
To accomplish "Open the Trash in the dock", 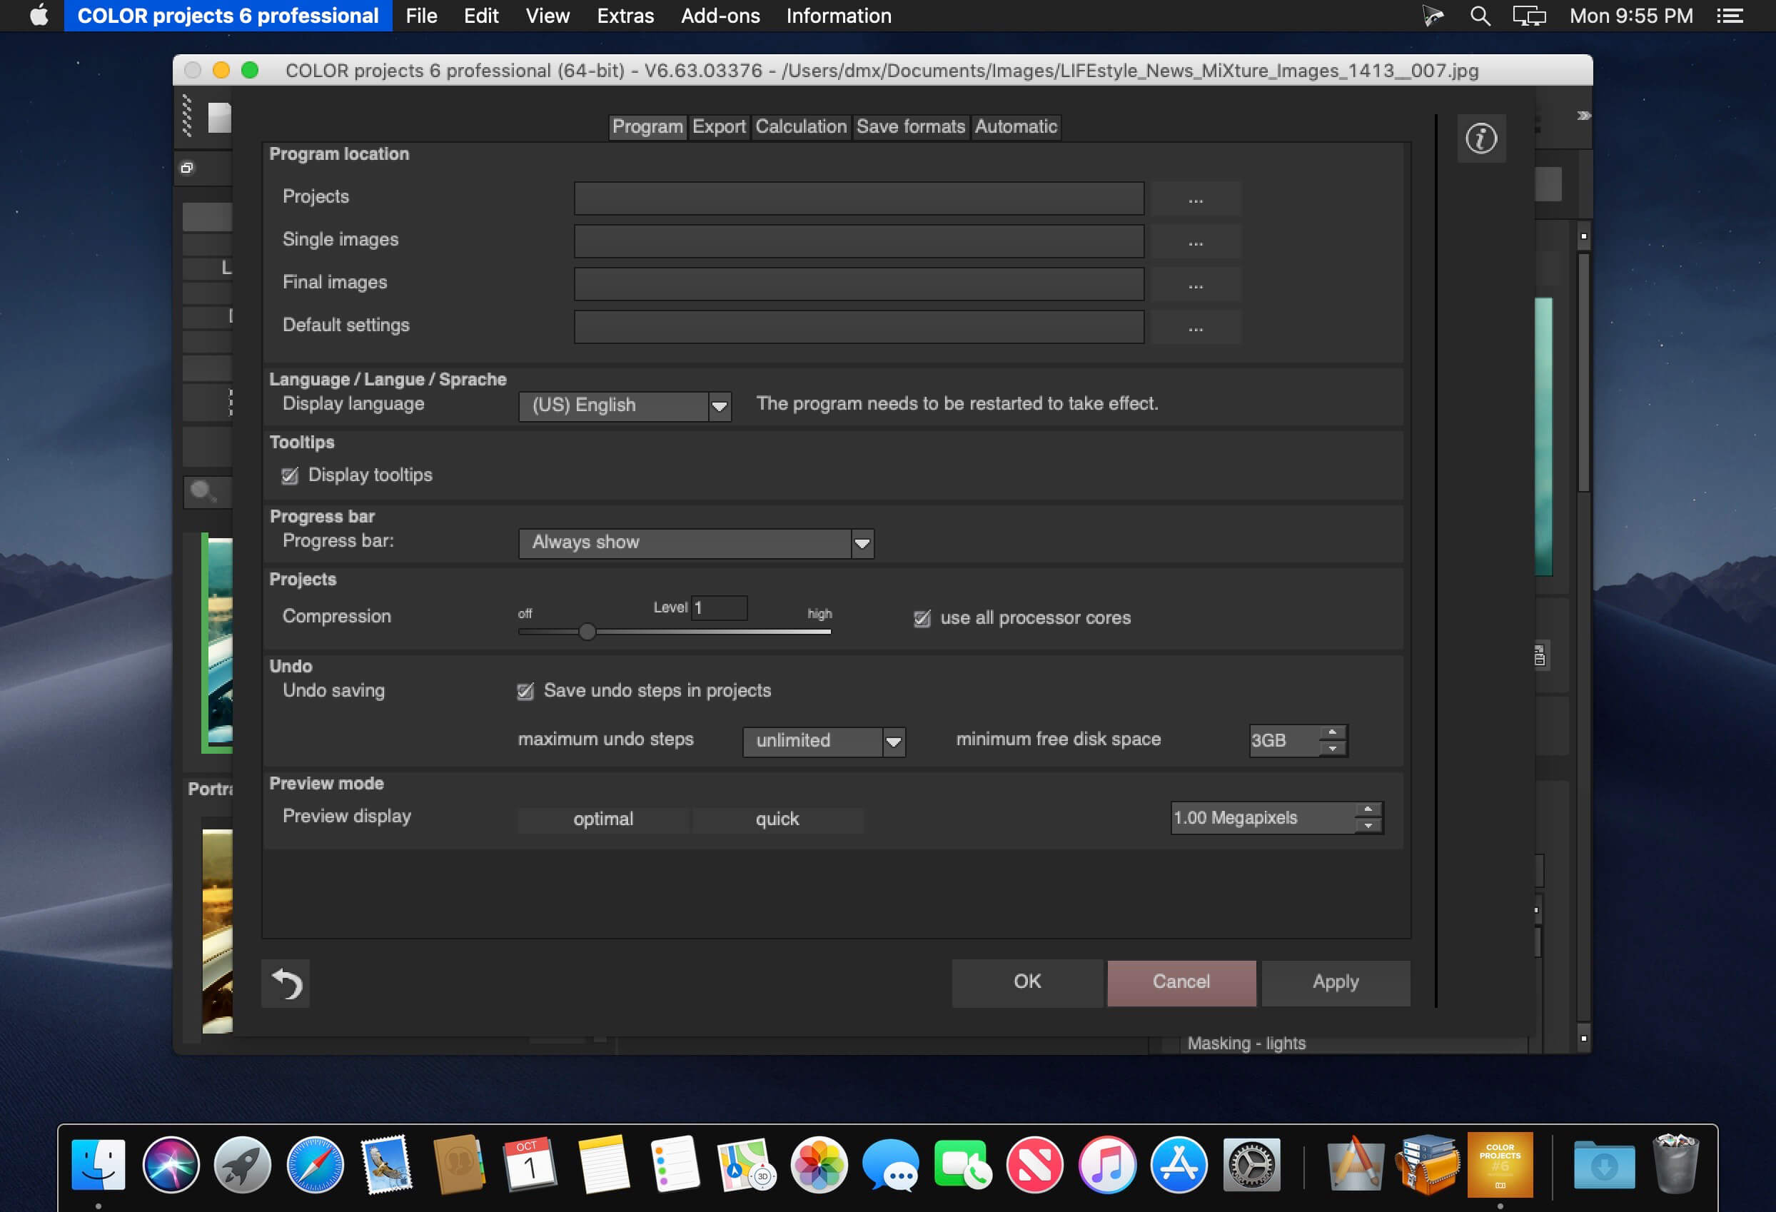I will point(1675,1165).
